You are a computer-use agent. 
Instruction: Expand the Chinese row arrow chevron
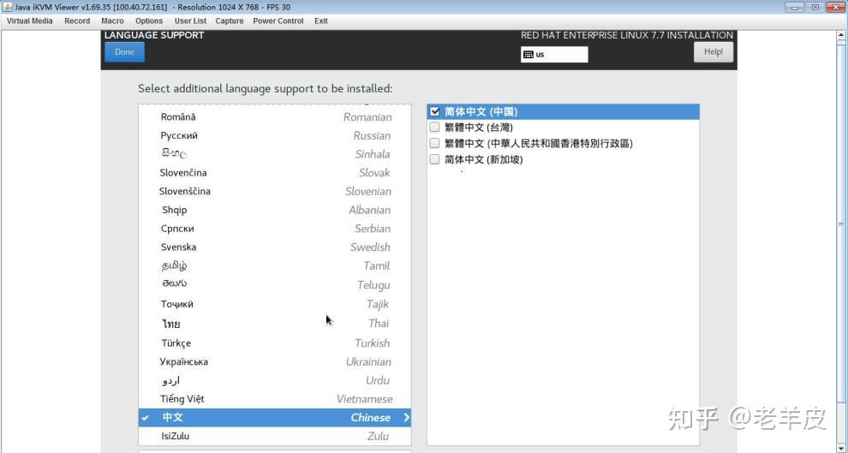(406, 418)
